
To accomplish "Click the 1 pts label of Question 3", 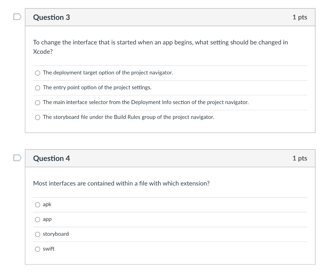I will tap(300, 17).
